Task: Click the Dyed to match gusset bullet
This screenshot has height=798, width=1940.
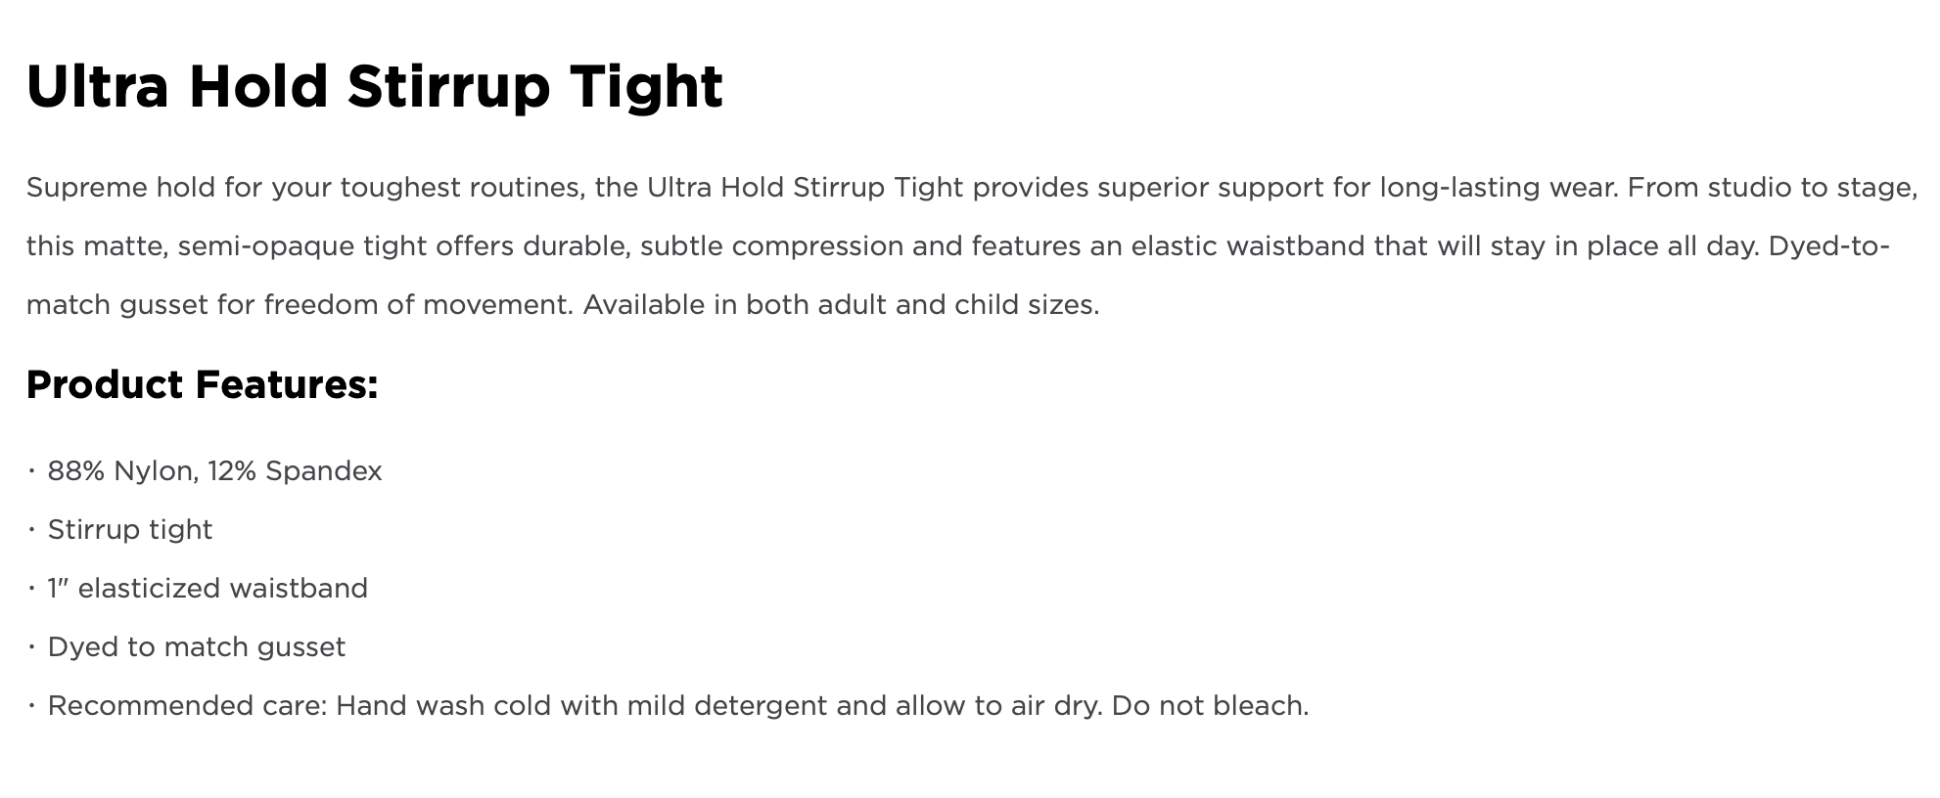Action: (x=196, y=647)
